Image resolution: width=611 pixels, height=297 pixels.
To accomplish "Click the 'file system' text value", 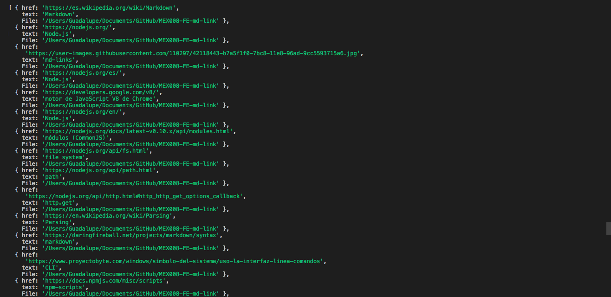I will [64, 157].
